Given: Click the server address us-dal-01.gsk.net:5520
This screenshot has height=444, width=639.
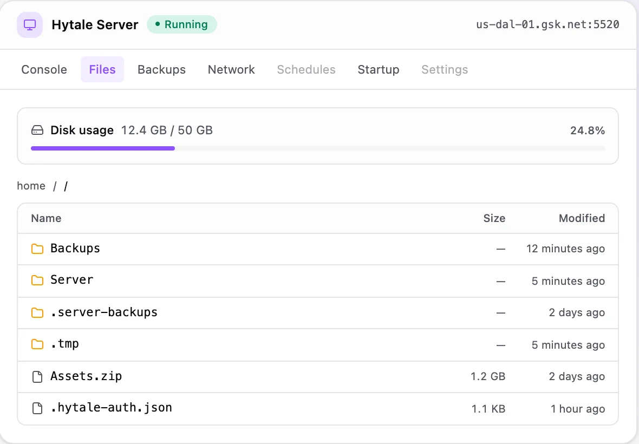Looking at the screenshot, I should pyautogui.click(x=547, y=24).
